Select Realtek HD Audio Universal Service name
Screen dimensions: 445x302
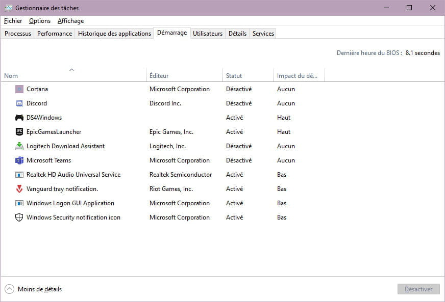73,175
